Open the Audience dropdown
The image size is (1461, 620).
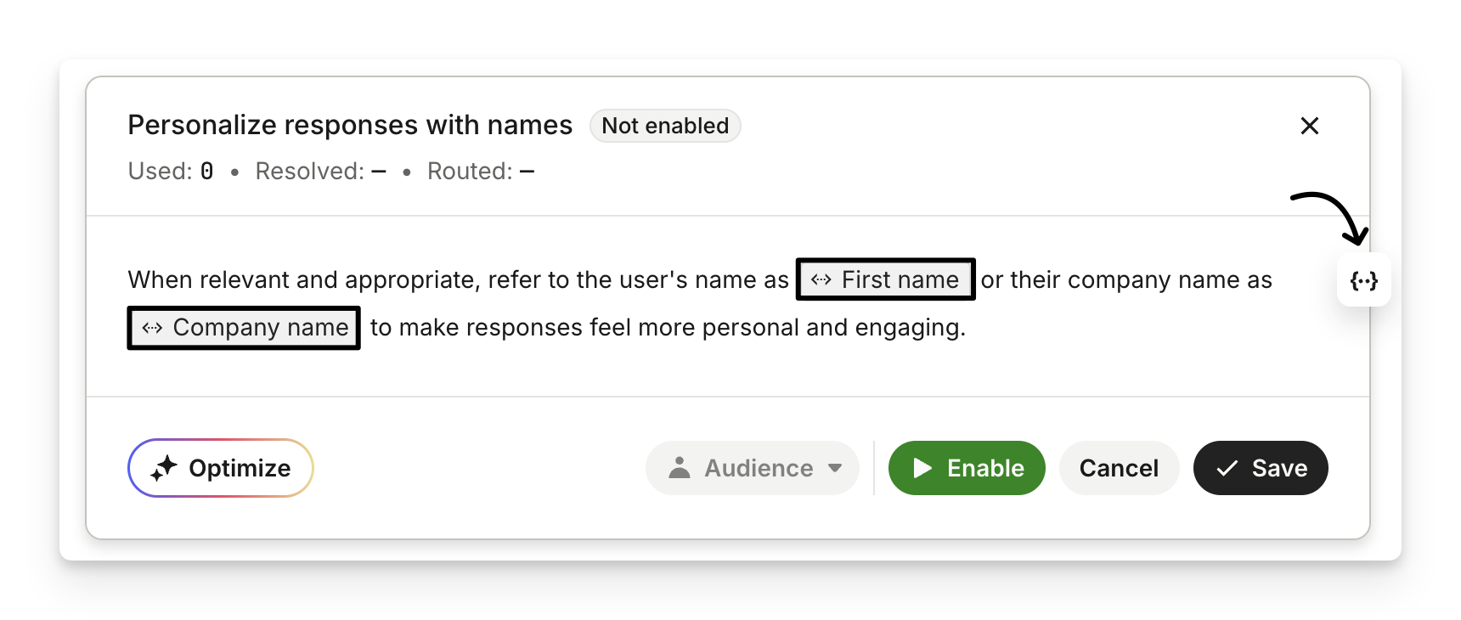point(758,468)
